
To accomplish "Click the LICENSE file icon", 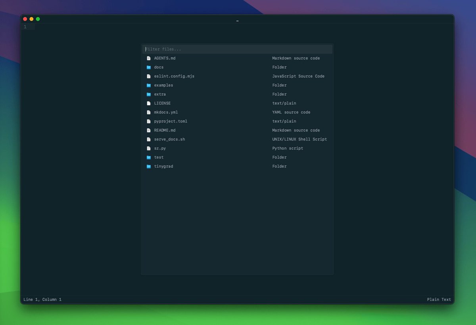I will click(149, 103).
